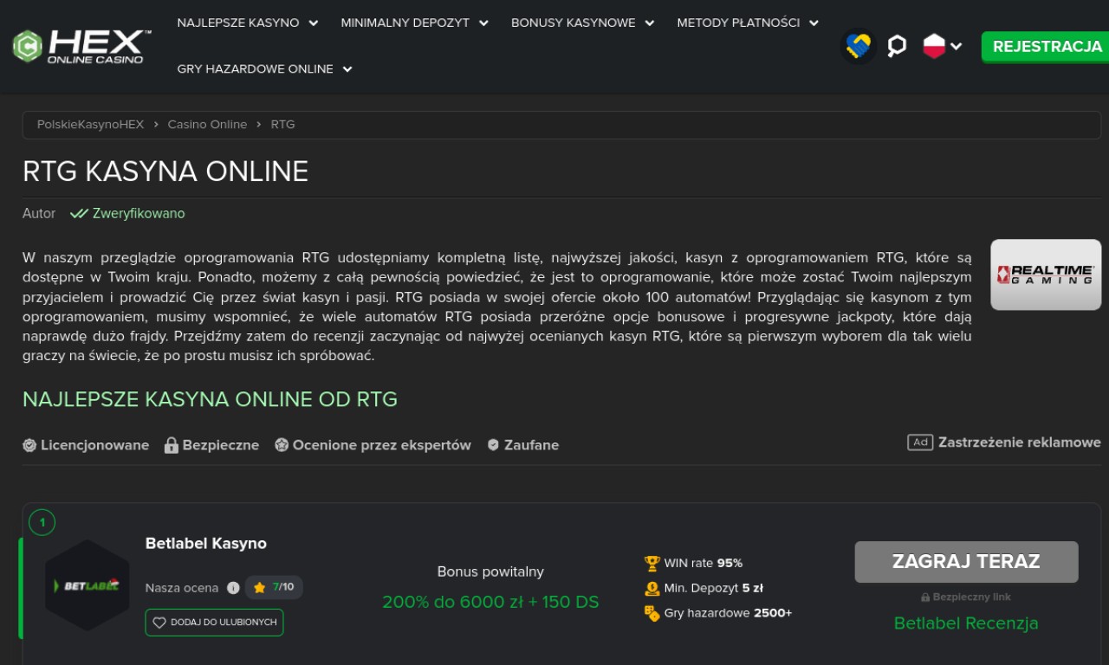The image size is (1109, 665).
Task: Click the Min. Depozyt coins icon
Action: point(652,589)
